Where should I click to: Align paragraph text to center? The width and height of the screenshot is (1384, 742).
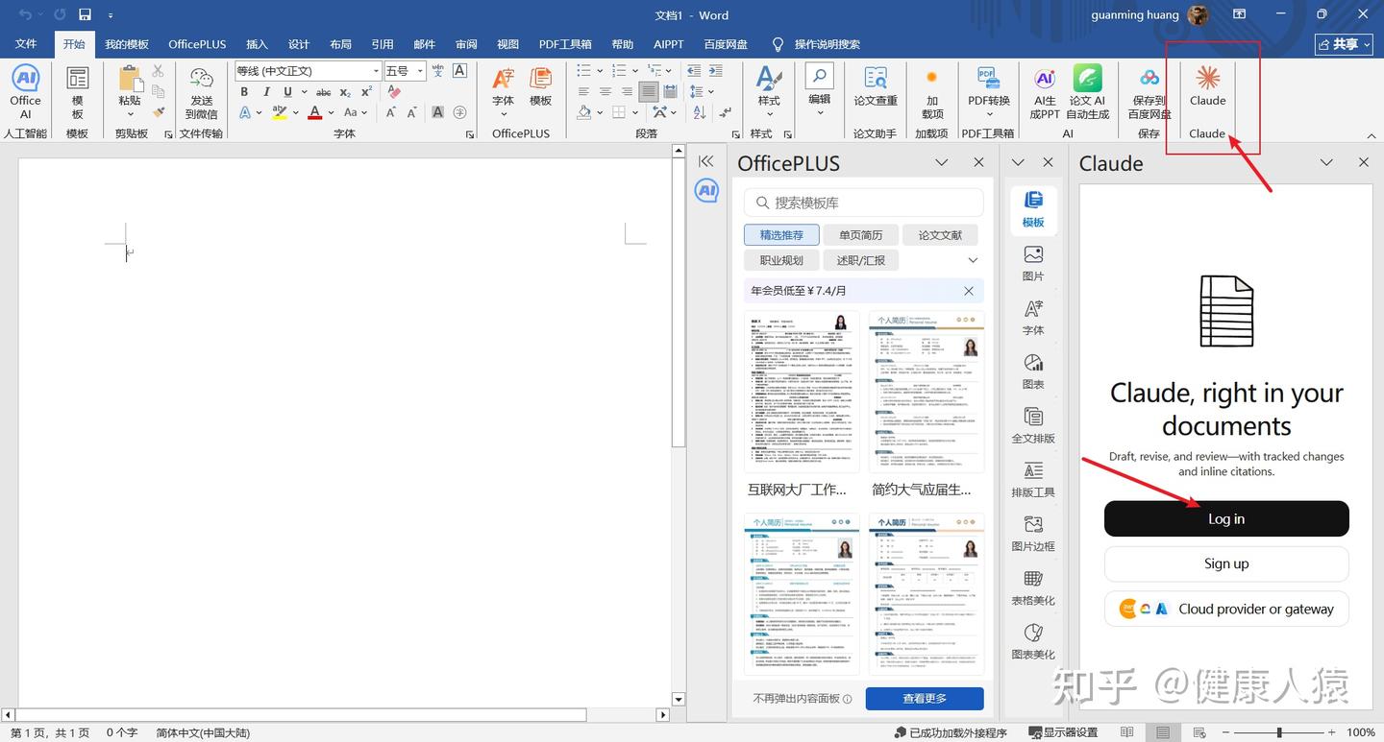[605, 92]
